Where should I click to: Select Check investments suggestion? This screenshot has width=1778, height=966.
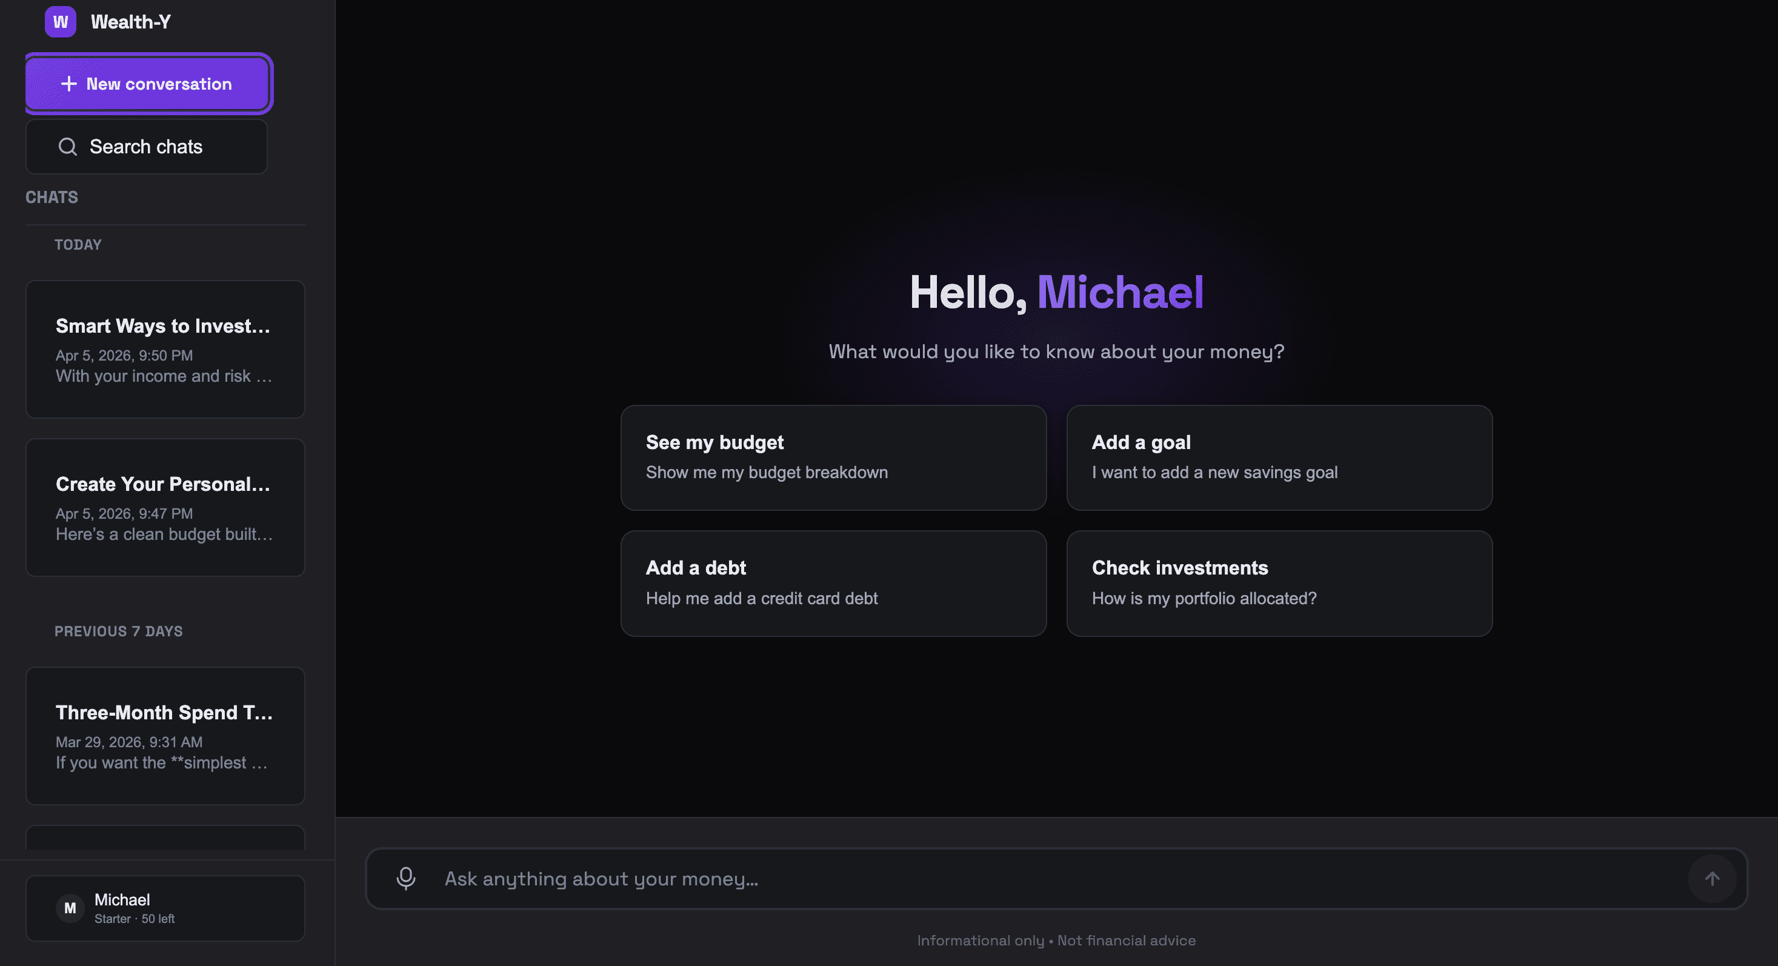(x=1279, y=584)
